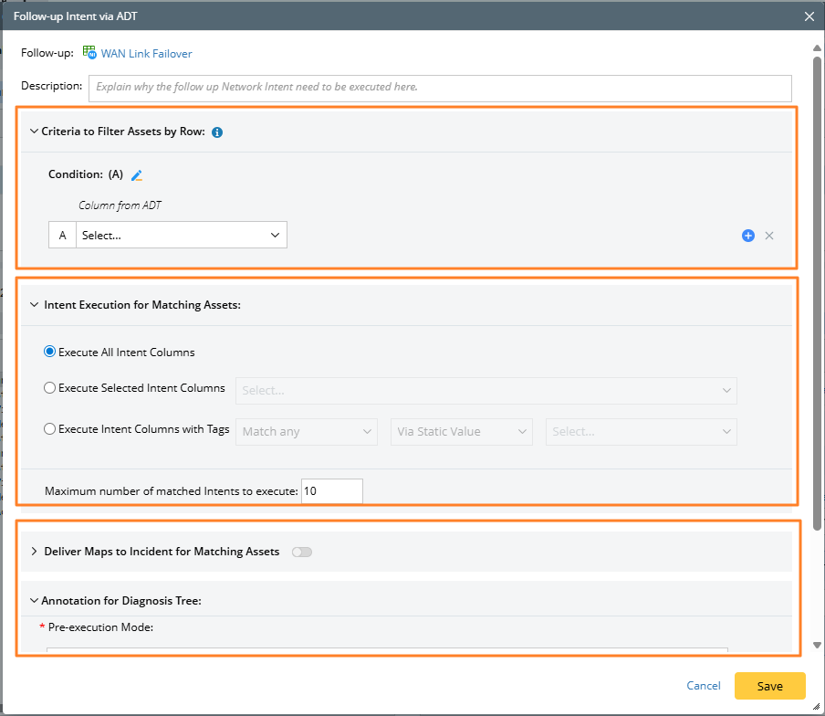Click the WAN Link Failover intent icon
Image resolution: width=825 pixels, height=716 pixels.
(89, 53)
